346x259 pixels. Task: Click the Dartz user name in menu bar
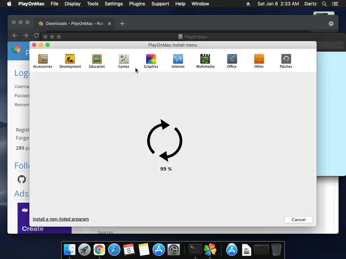[x=310, y=4]
